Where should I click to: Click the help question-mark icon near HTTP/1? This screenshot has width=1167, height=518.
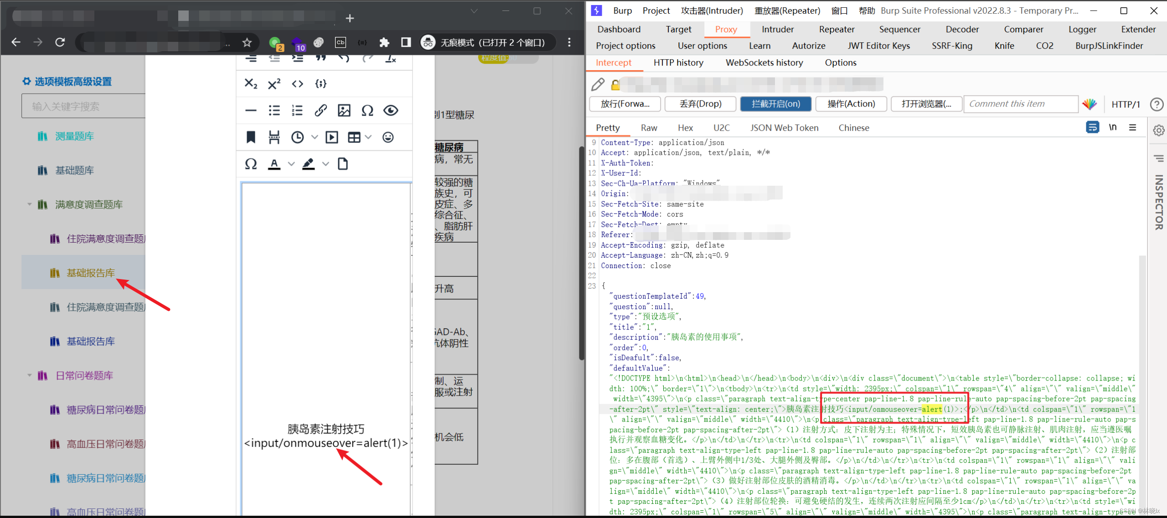1157,104
